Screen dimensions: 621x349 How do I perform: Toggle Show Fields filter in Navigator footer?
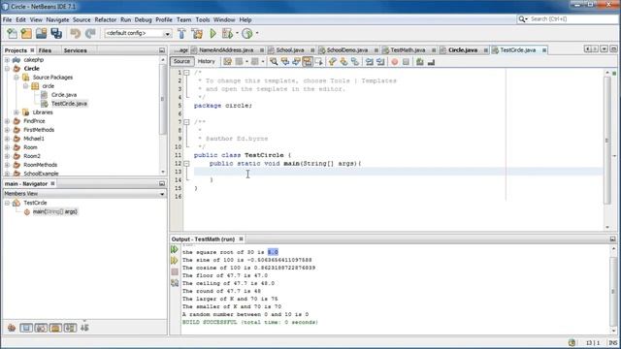click(x=26, y=328)
